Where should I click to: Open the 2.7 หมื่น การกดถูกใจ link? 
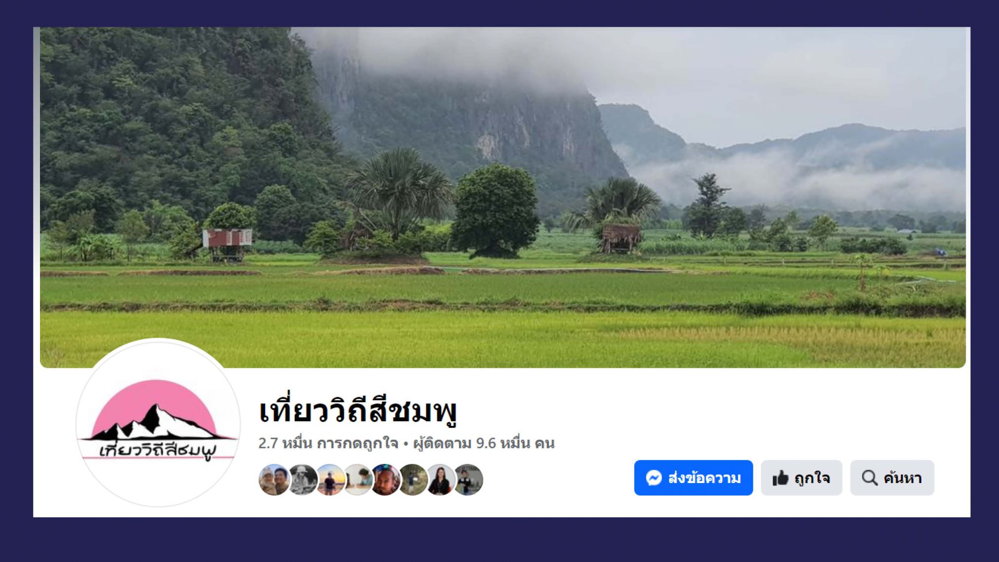(x=328, y=443)
